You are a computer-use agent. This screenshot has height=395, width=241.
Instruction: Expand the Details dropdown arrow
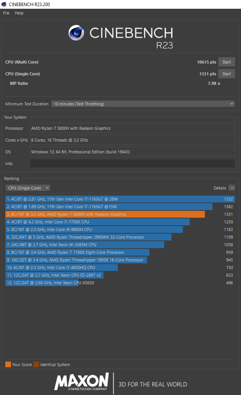[232, 188]
